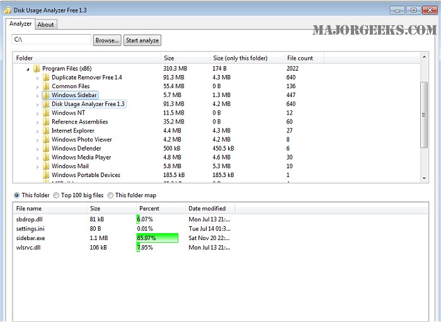The width and height of the screenshot is (441, 322).
Task: Click the Windows Mail folder icon
Action: [x=46, y=166]
